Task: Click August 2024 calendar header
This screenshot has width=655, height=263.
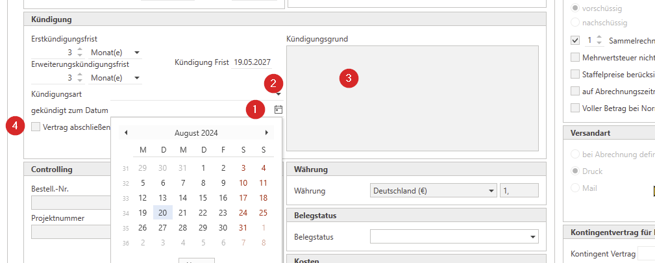Action: click(196, 133)
